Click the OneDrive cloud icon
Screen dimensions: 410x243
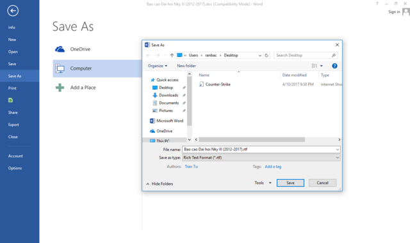[x=60, y=49]
